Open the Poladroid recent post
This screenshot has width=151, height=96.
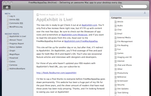click(x=14, y=58)
